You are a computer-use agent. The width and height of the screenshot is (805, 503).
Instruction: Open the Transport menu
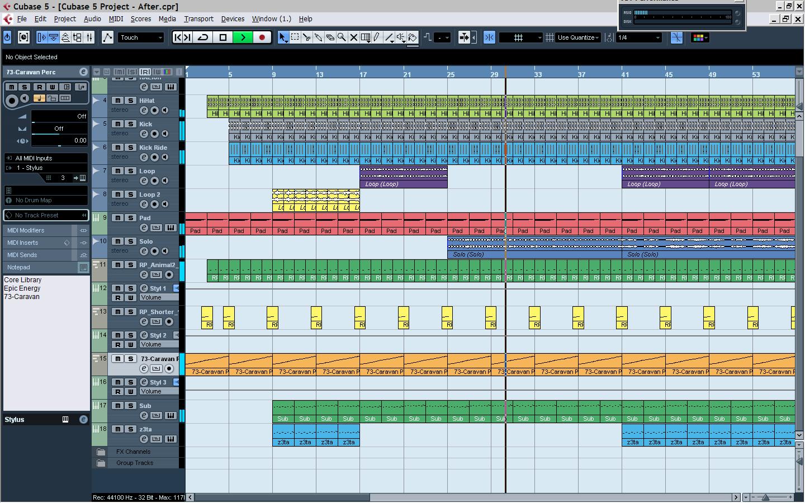coord(198,18)
